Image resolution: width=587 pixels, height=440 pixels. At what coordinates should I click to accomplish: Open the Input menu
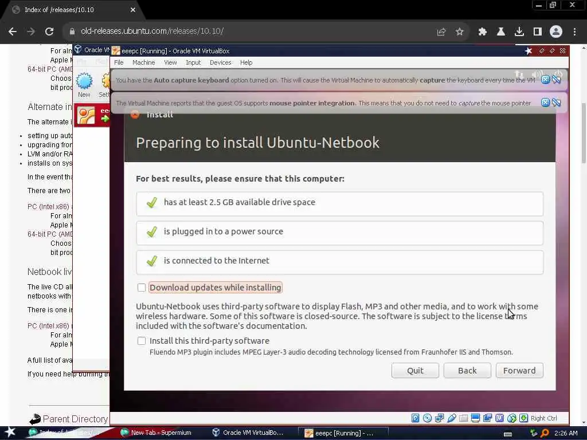[193, 62]
